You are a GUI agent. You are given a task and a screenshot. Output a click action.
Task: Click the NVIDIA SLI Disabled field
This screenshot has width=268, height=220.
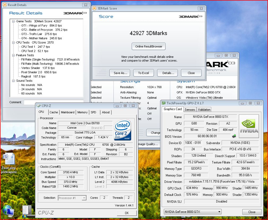[x=222, y=201]
